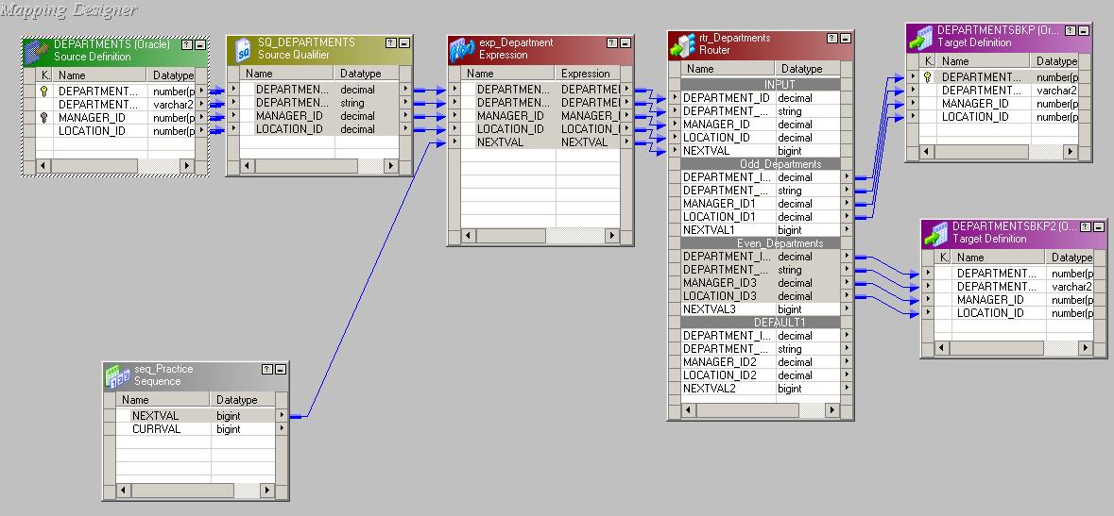The height and width of the screenshot is (516, 1114).
Task: Select NEXTVAL3 port name in rtr_Departments
Action: [x=710, y=309]
